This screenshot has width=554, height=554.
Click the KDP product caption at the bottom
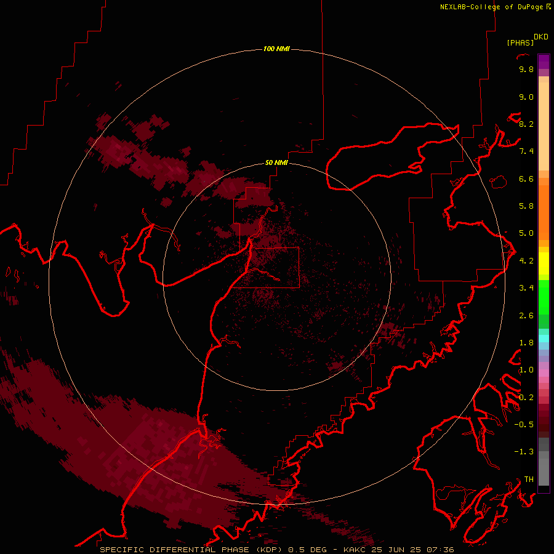276,550
